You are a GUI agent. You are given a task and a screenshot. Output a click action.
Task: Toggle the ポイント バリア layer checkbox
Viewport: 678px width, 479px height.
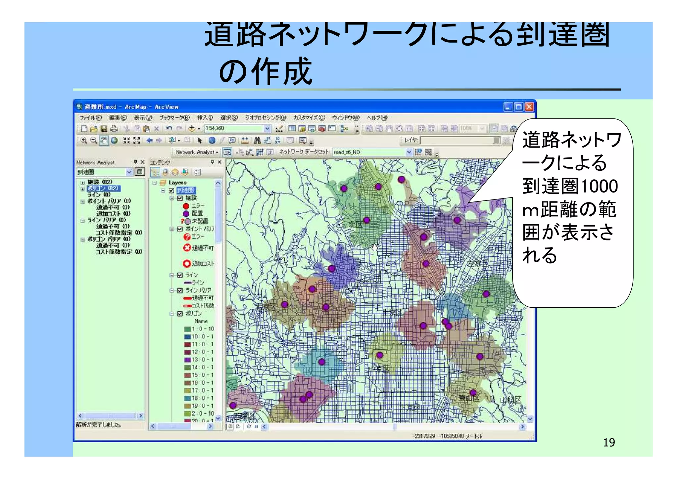click(180, 229)
